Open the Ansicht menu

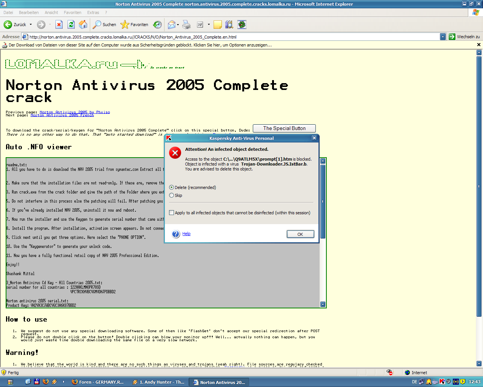51,12
